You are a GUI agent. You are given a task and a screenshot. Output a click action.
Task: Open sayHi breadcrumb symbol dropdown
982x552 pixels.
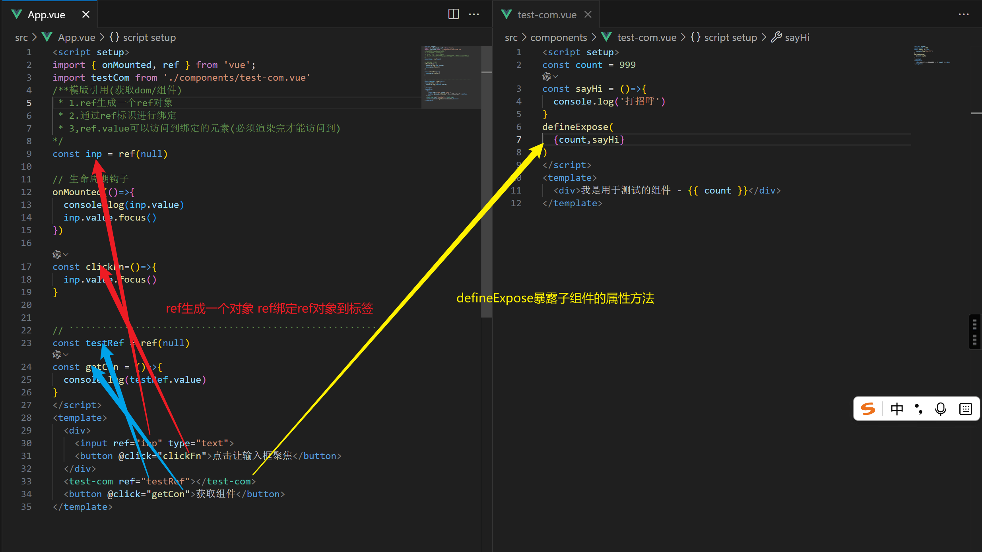pyautogui.click(x=796, y=37)
